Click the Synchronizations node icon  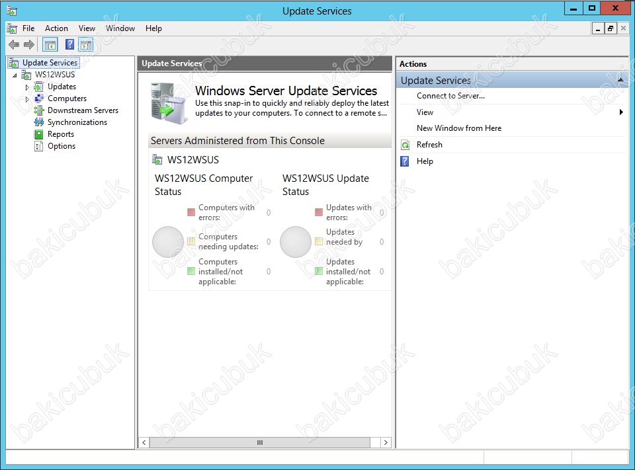39,122
